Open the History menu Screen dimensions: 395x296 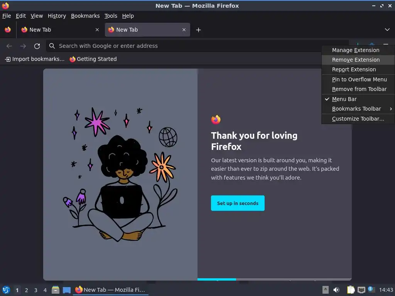[57, 16]
